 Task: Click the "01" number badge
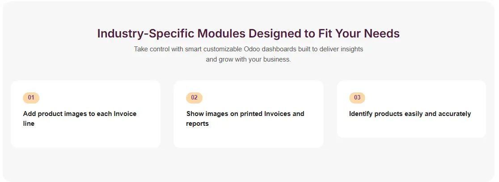[31, 98]
